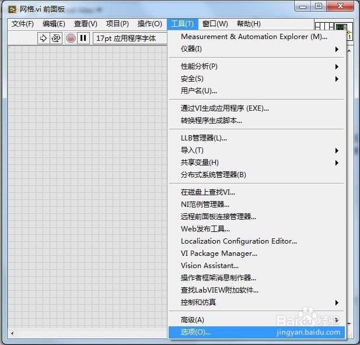Click the Run arrow button

(x=43, y=38)
